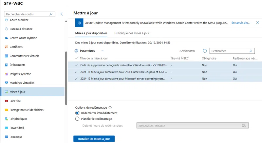This screenshot has width=262, height=143.
Task: Switch to Mises à jour disponibles tab
Action: coord(91,33)
